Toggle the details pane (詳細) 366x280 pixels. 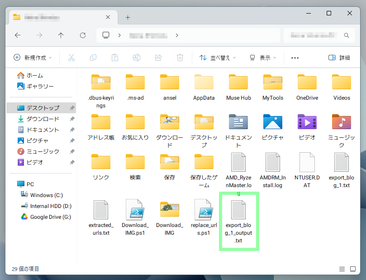(x=339, y=58)
